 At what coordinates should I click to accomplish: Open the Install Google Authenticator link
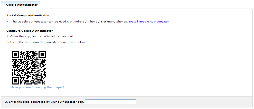coord(149,22)
